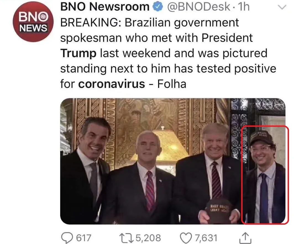Click the cap held at photo bottom
This screenshot has width=294, height=244.
click(x=219, y=210)
